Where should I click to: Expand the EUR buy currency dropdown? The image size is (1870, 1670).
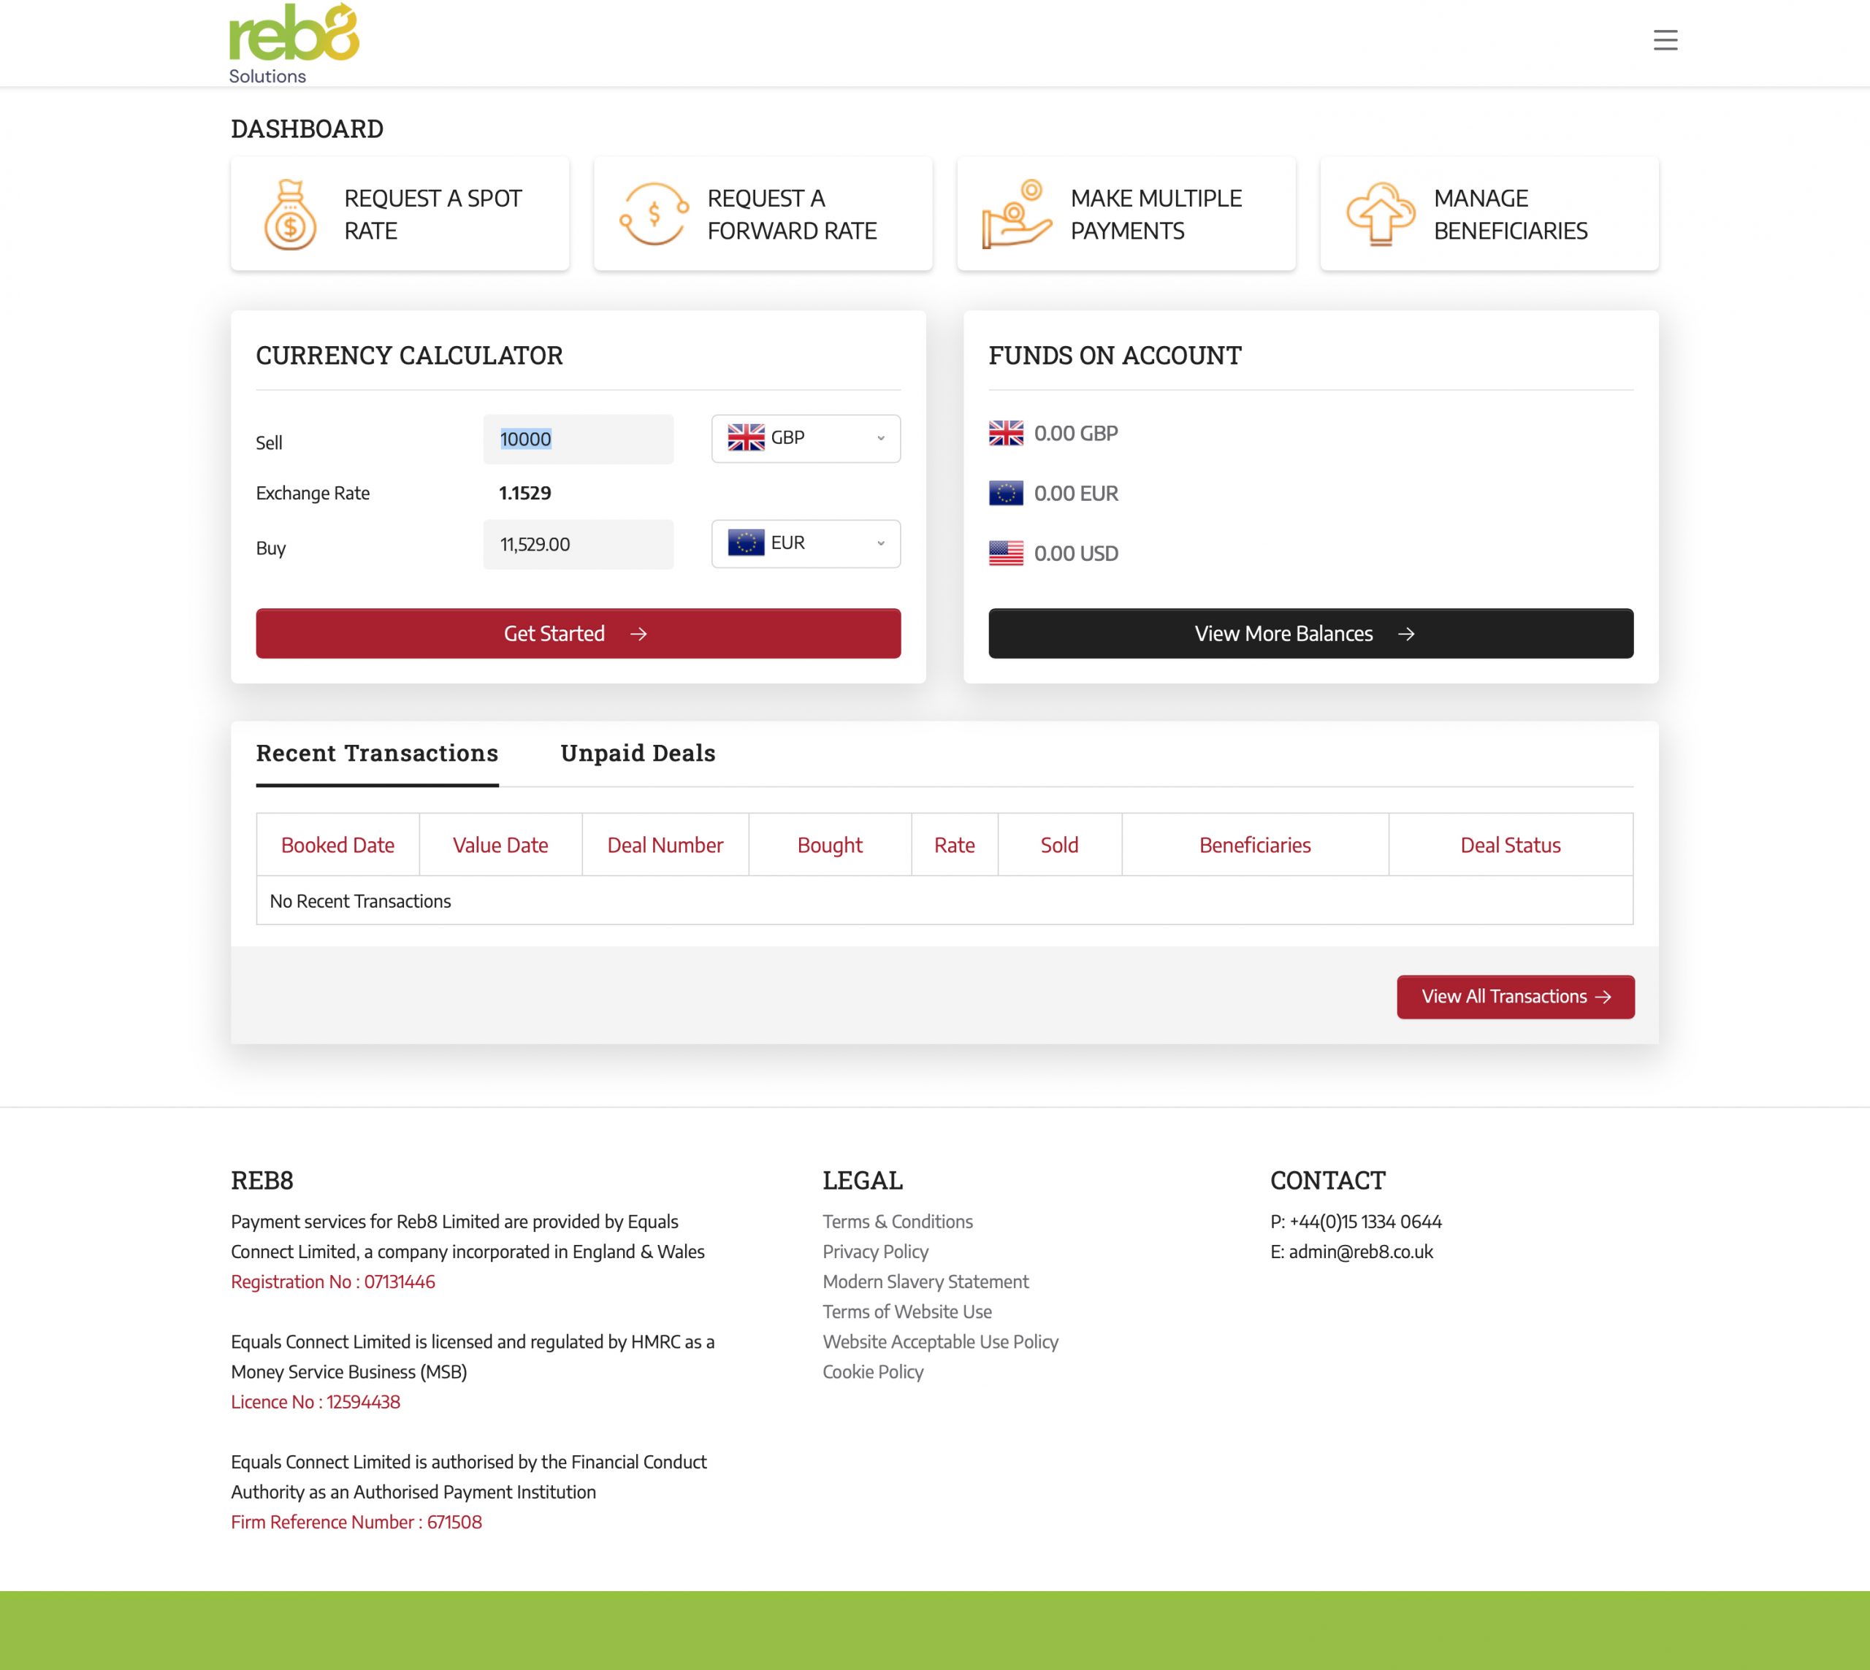(x=805, y=544)
